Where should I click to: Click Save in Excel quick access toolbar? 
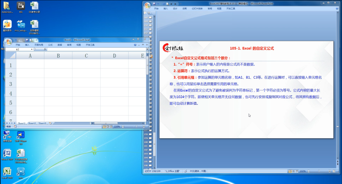27,40
